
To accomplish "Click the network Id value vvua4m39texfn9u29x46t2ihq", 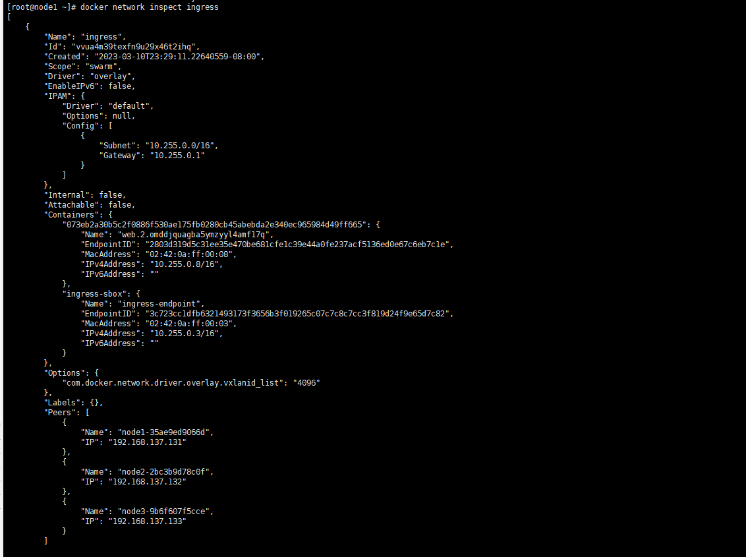I will (x=136, y=47).
